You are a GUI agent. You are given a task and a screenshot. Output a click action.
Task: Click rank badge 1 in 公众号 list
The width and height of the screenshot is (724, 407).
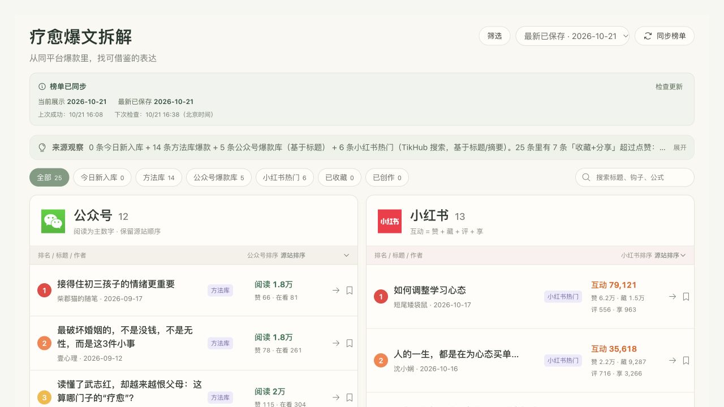[44, 291]
